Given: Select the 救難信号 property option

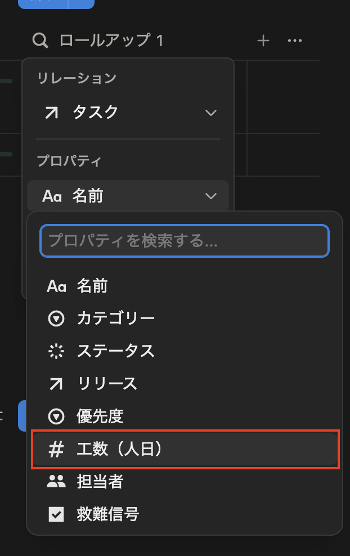Looking at the screenshot, I should [x=107, y=514].
